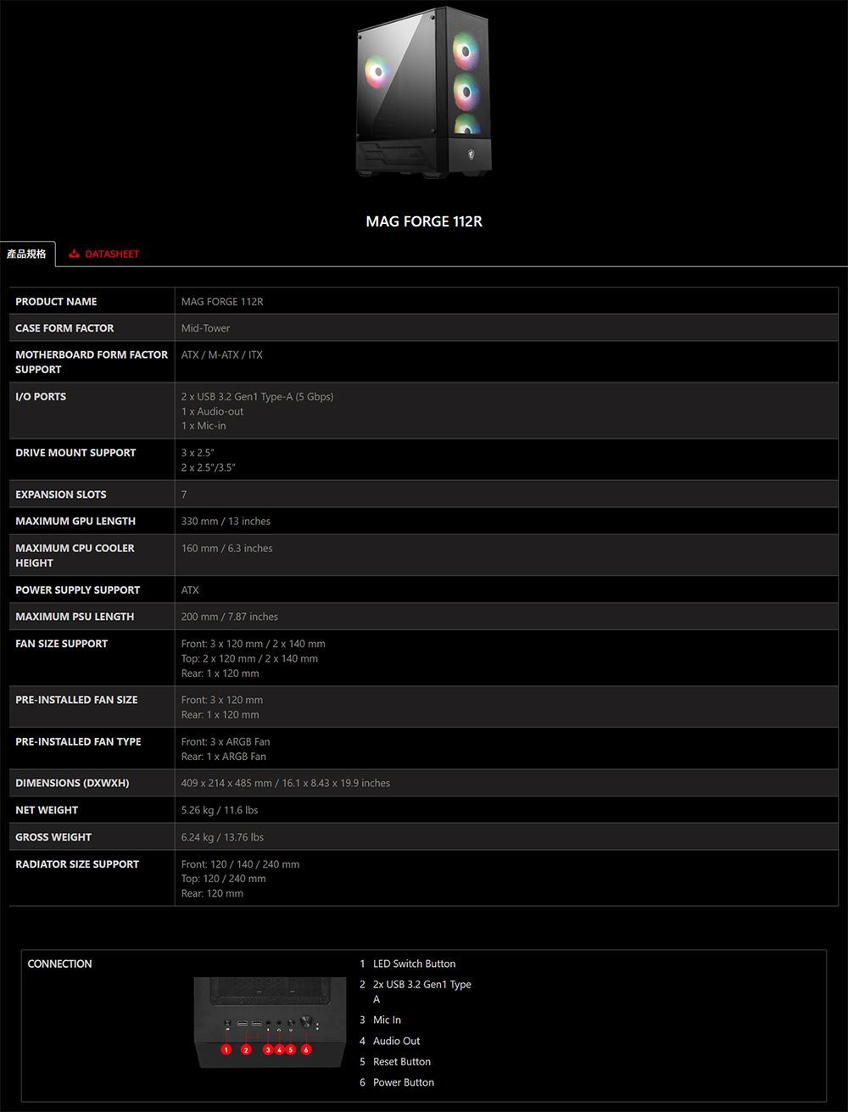848x1112 pixels.
Task: Select the Mid-Tower value
Action: (206, 328)
